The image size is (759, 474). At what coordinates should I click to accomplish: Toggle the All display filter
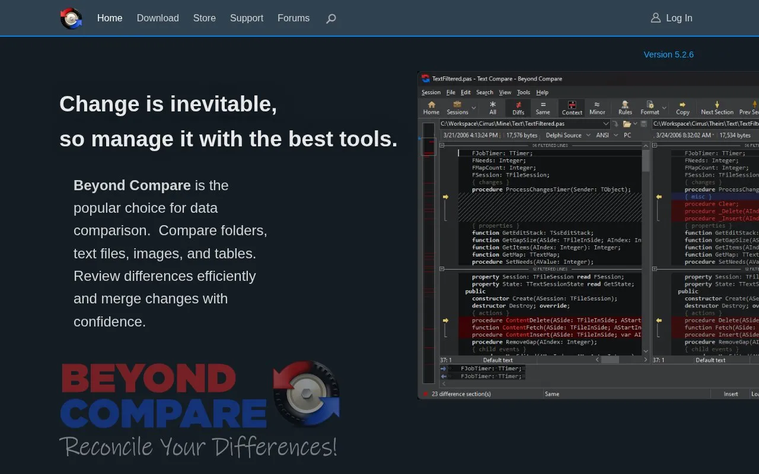click(493, 108)
